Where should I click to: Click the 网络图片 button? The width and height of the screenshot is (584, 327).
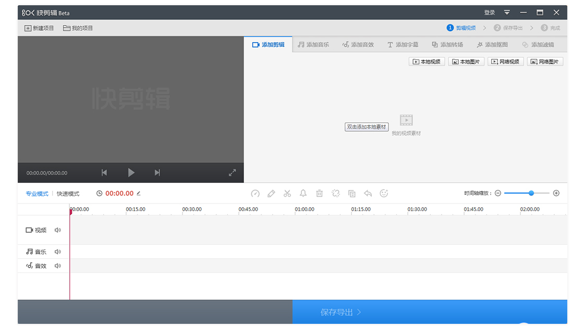click(x=545, y=62)
